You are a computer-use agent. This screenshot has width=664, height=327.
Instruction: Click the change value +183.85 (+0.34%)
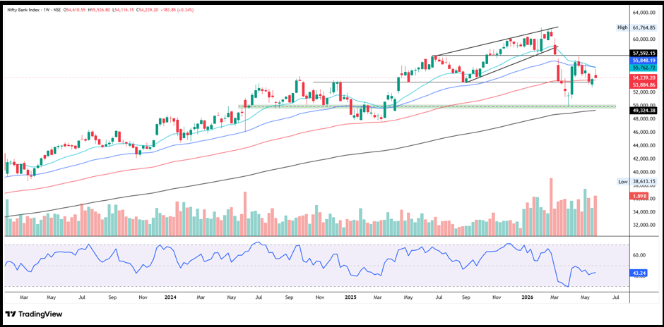coord(179,10)
